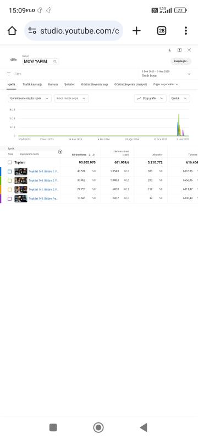Open the Teşkilat 141 Bölüm 2 video link
The height and width of the screenshot is (440, 198).
(43, 190)
